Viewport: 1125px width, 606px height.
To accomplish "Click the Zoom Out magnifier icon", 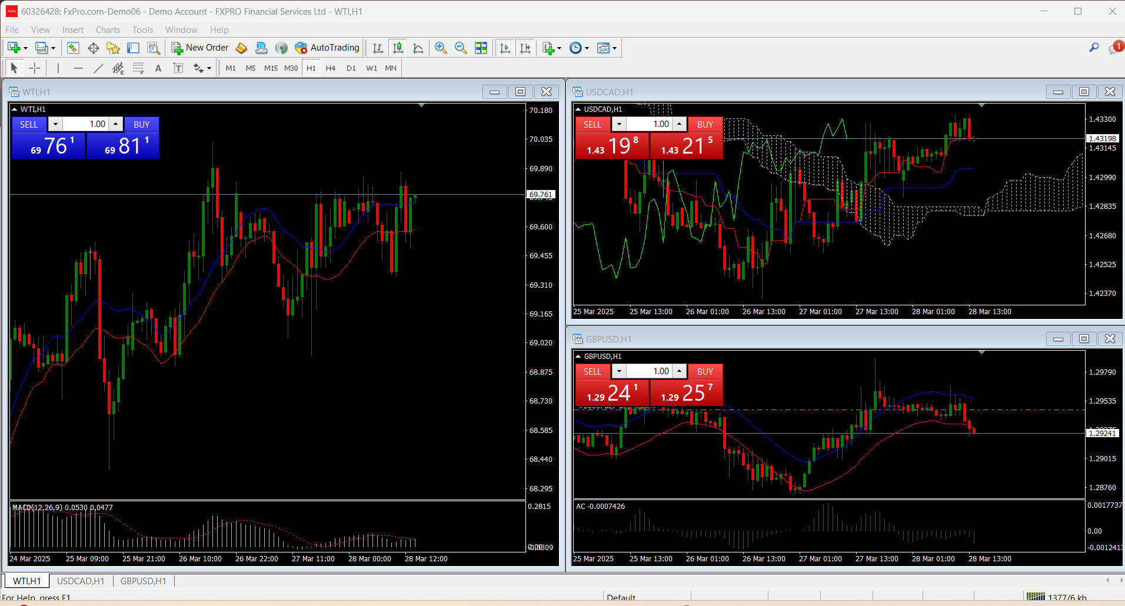I will 461,48.
